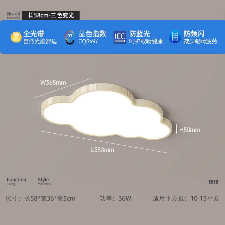Screen dimensions: 225x225
Task: Click the Function Ceiling label
Action: (17, 181)
